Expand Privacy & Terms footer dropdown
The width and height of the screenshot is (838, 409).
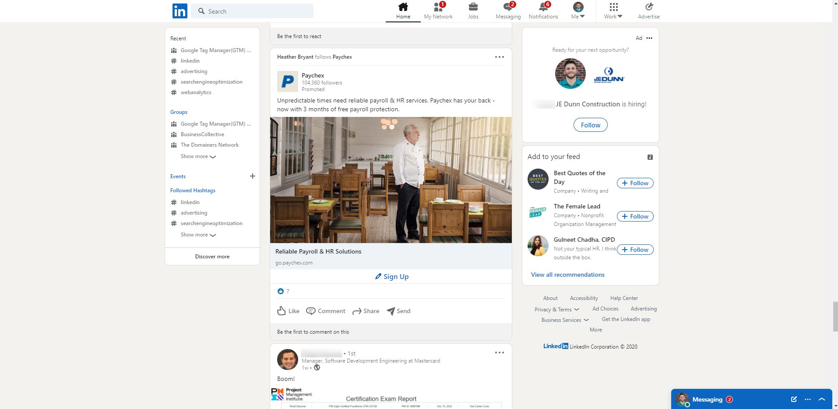(556, 310)
